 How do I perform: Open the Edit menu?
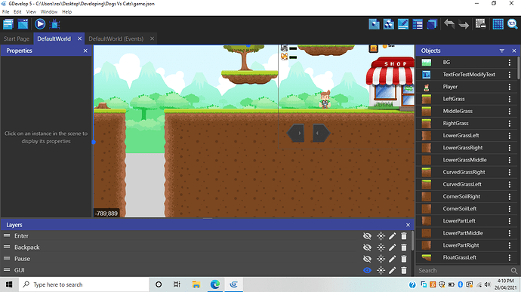click(x=17, y=11)
